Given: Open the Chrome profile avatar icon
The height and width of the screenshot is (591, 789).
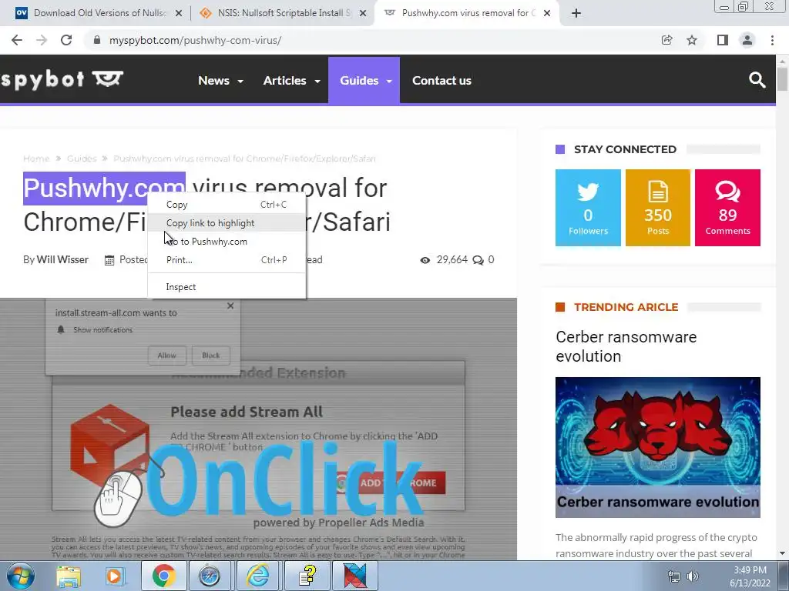Looking at the screenshot, I should pyautogui.click(x=747, y=40).
